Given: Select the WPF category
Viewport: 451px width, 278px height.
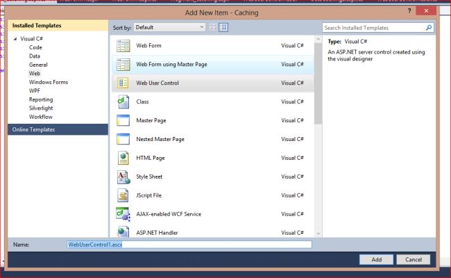Looking at the screenshot, I should click(x=35, y=91).
